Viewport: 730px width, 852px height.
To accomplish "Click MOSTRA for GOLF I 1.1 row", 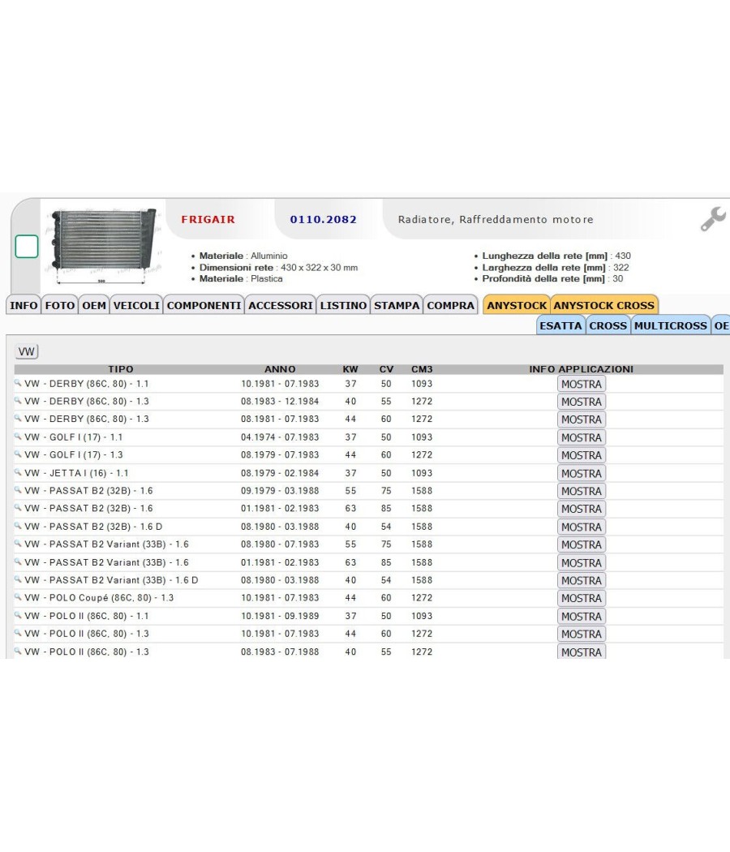I will coord(582,437).
